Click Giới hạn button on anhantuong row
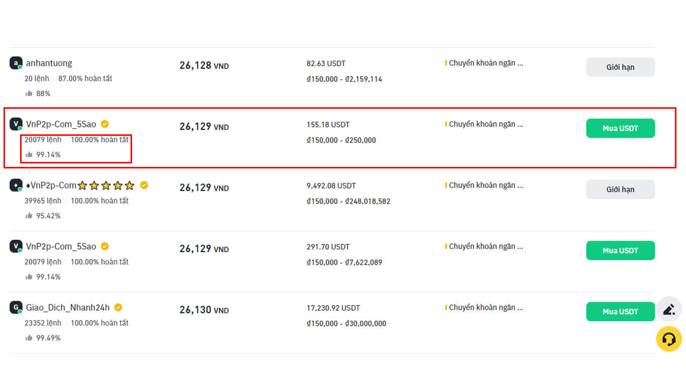Viewport: 686px width, 385px height. coord(620,67)
